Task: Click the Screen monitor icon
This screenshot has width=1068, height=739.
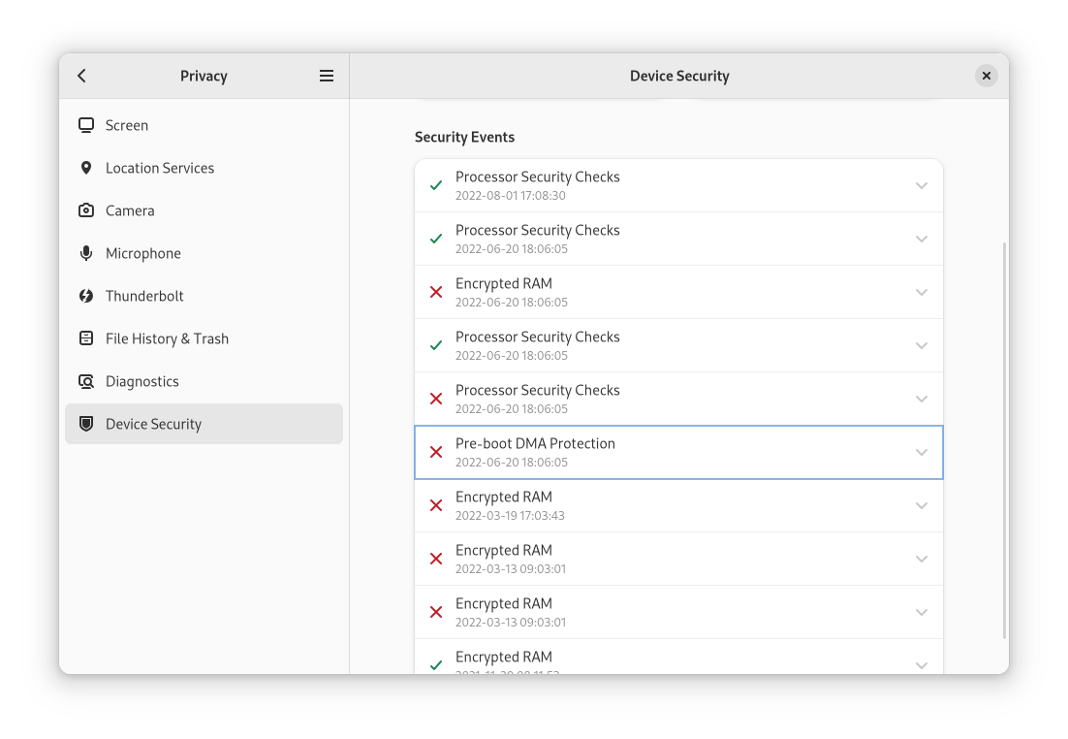Action: coord(86,125)
